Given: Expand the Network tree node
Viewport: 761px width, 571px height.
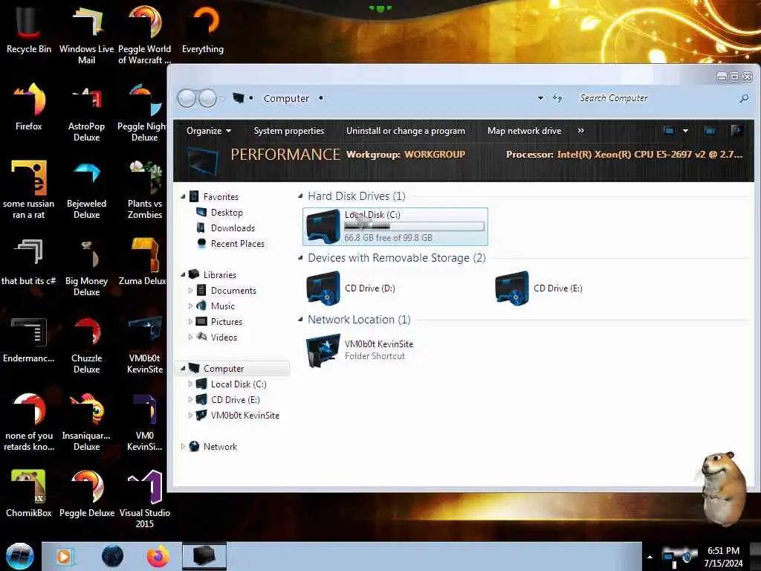Looking at the screenshot, I should pos(183,447).
